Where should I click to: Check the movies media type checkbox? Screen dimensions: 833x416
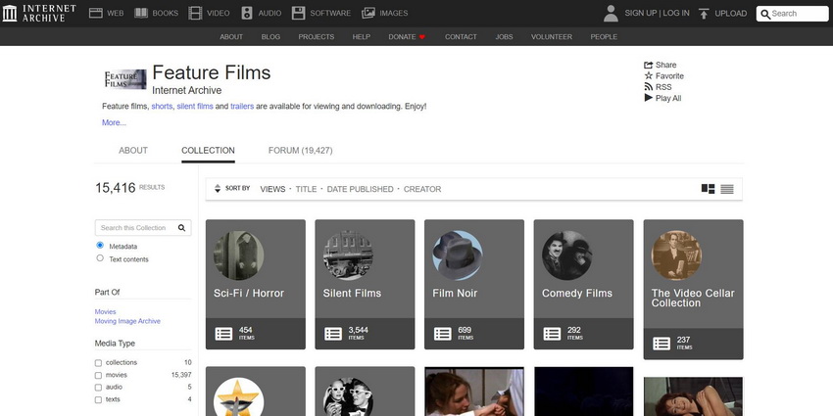(x=98, y=375)
